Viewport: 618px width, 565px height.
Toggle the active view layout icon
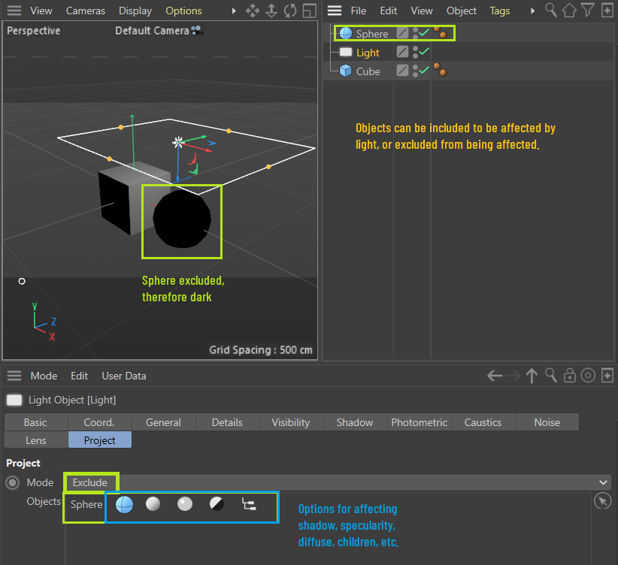[x=310, y=11]
